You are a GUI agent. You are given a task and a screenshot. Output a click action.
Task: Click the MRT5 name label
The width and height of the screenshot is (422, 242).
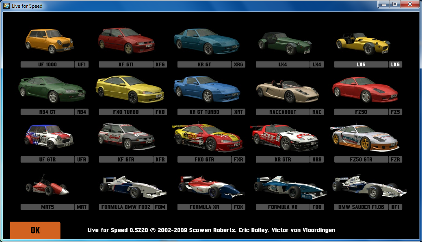(48, 207)
